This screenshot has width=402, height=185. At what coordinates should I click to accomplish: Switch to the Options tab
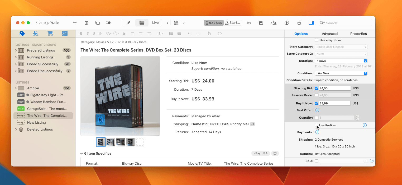click(301, 34)
